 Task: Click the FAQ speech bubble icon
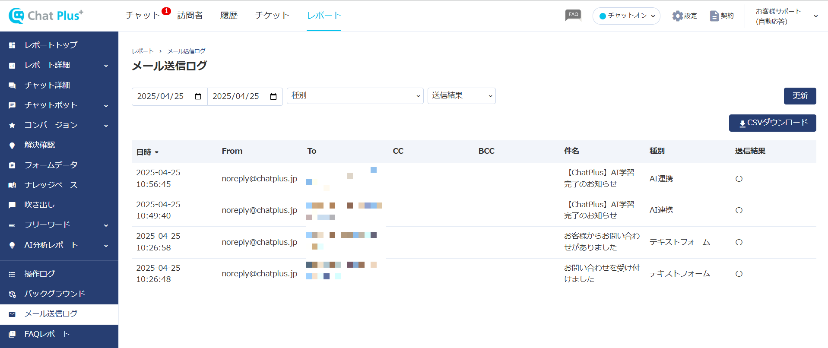pyautogui.click(x=573, y=16)
